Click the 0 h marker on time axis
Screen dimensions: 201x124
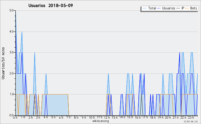pos(15,117)
